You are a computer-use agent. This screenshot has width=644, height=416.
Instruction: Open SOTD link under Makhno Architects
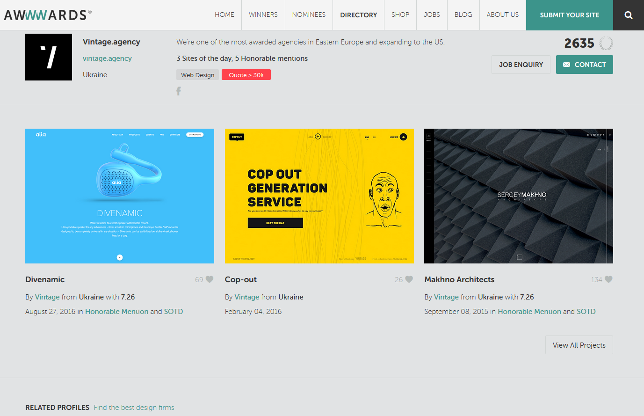click(586, 312)
